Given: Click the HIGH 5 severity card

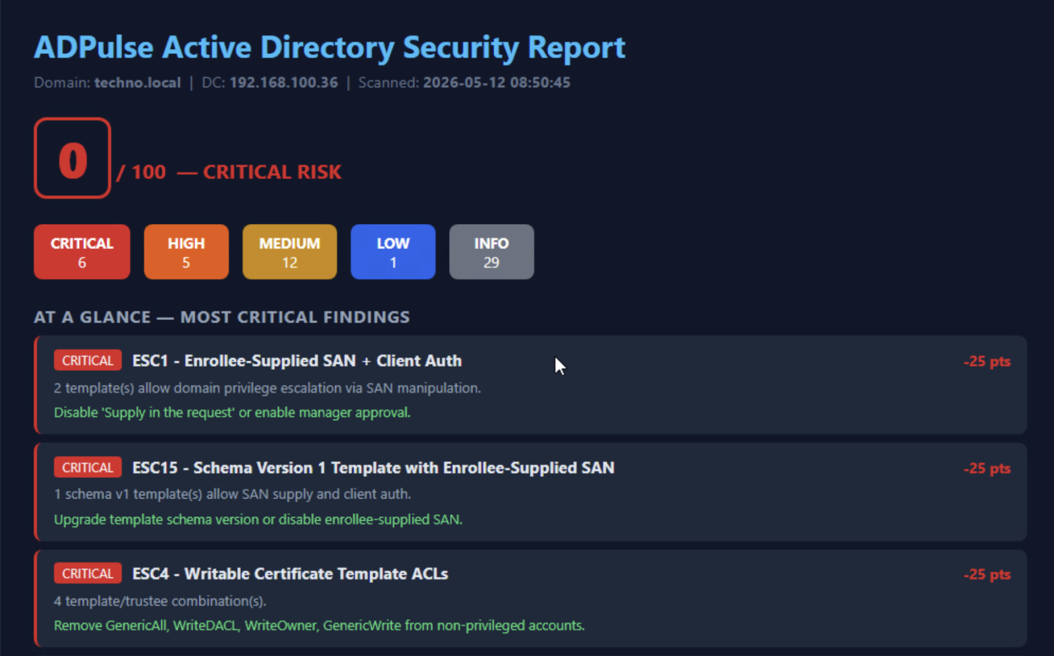Looking at the screenshot, I should [x=186, y=251].
